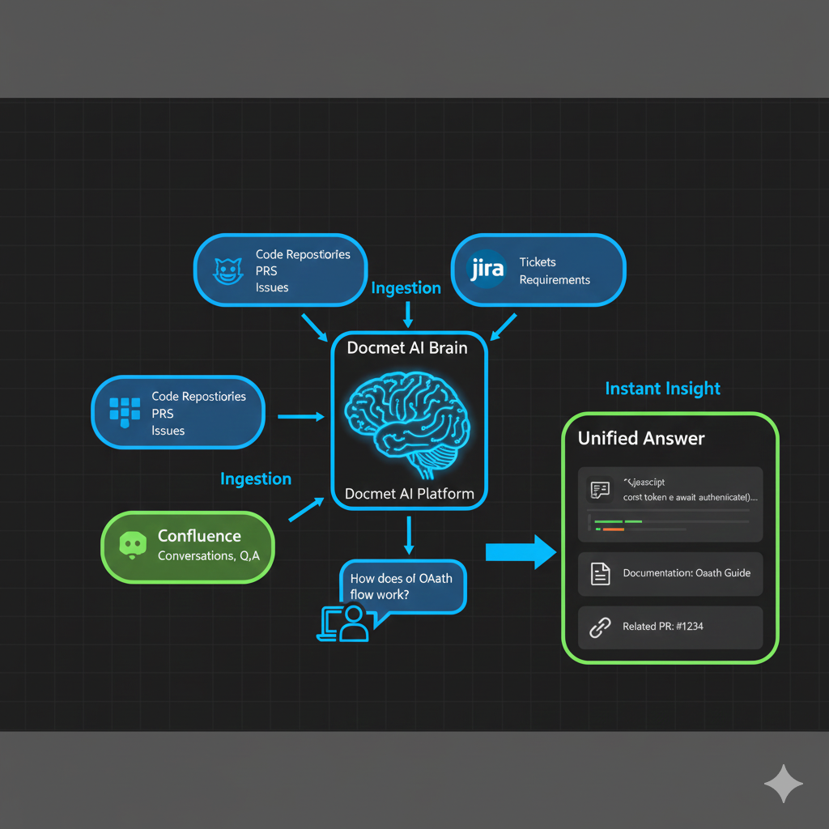
Task: Click the code snippet icon in Unified Answer
Action: point(599,489)
